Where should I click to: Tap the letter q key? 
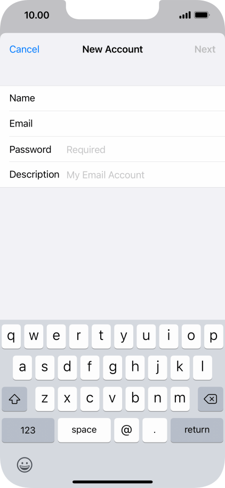point(11,336)
